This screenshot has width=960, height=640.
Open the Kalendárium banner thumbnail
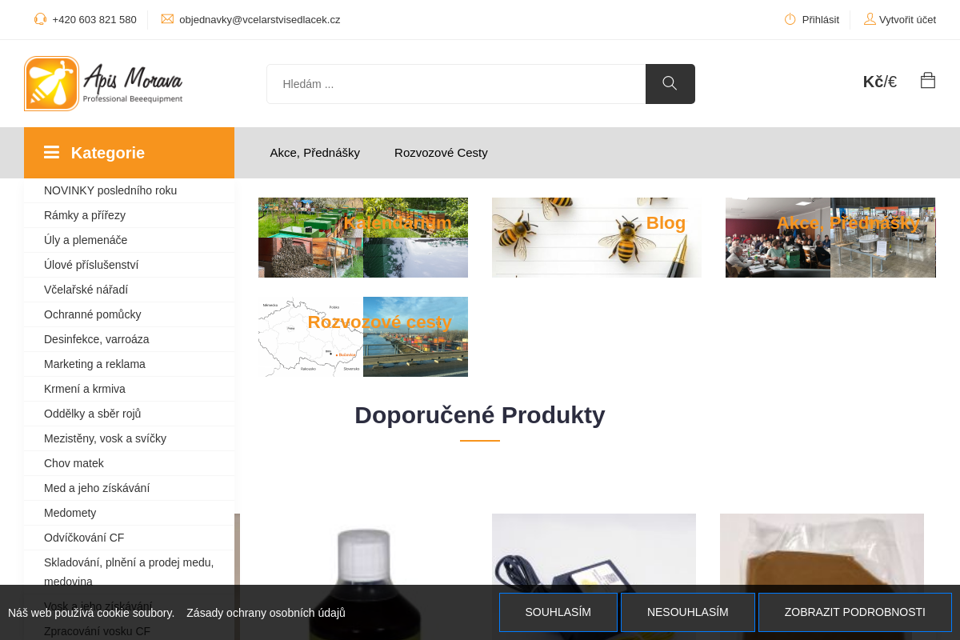pos(363,238)
